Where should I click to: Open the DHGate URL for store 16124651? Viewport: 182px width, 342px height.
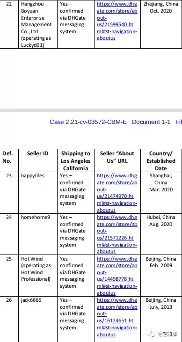tap(117, 317)
